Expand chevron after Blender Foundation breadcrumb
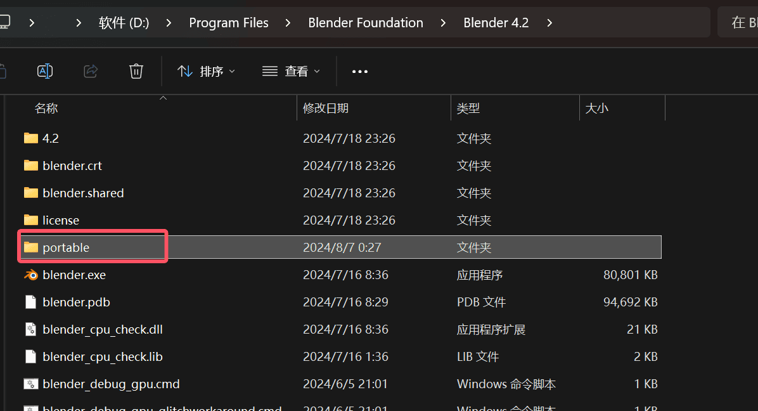Screen dimensions: 758x411 point(443,23)
